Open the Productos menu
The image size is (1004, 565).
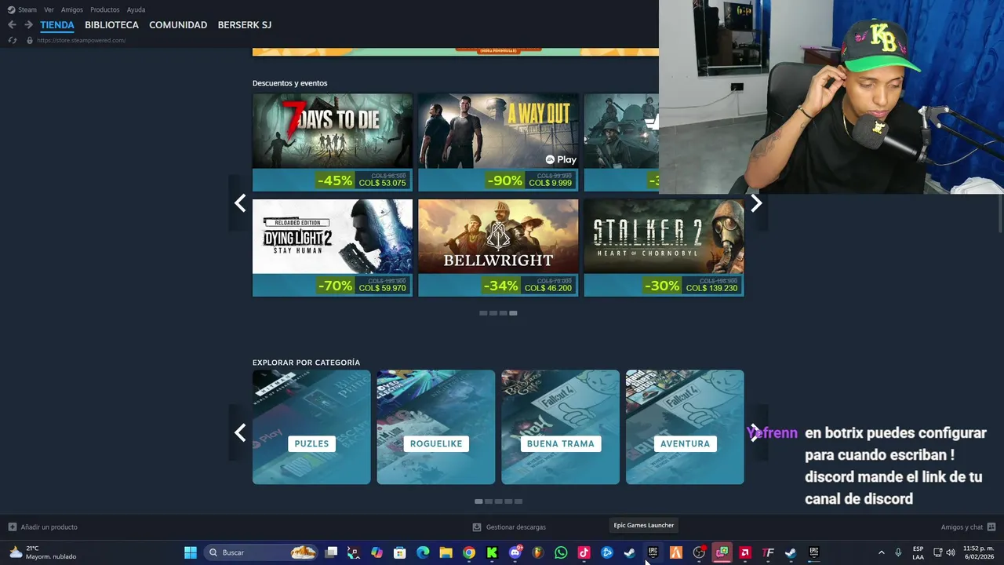tap(104, 9)
